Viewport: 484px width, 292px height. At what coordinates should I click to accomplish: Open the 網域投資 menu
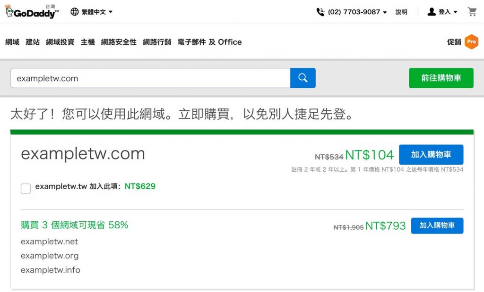pyautogui.click(x=60, y=42)
